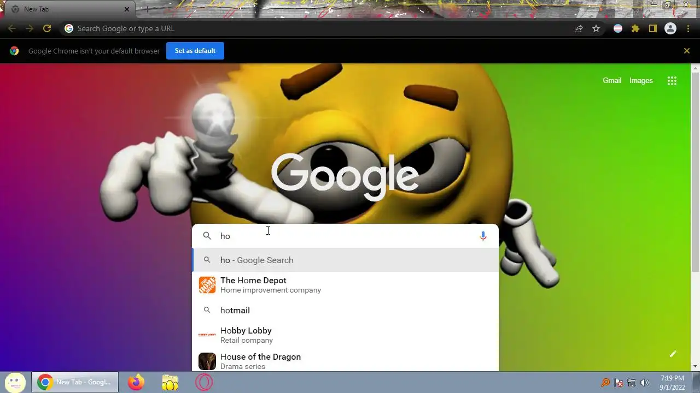The image size is (700, 393).
Task: Choose the Hobby Lobby suggestion
Action: pyautogui.click(x=346, y=335)
